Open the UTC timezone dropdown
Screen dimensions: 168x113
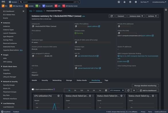tap(117, 90)
